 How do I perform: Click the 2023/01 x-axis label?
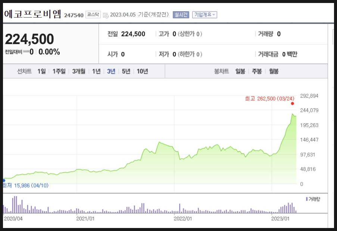[x=280, y=219]
